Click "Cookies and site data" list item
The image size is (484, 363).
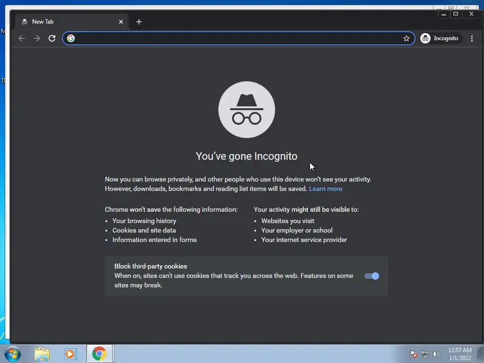(144, 230)
